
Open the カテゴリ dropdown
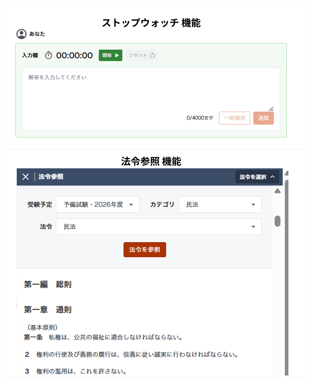220,205
